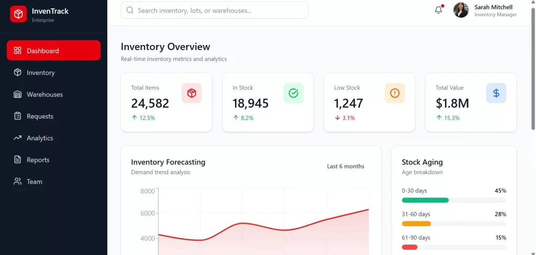
Task: Select Reports in the sidebar
Action: [x=54, y=160]
